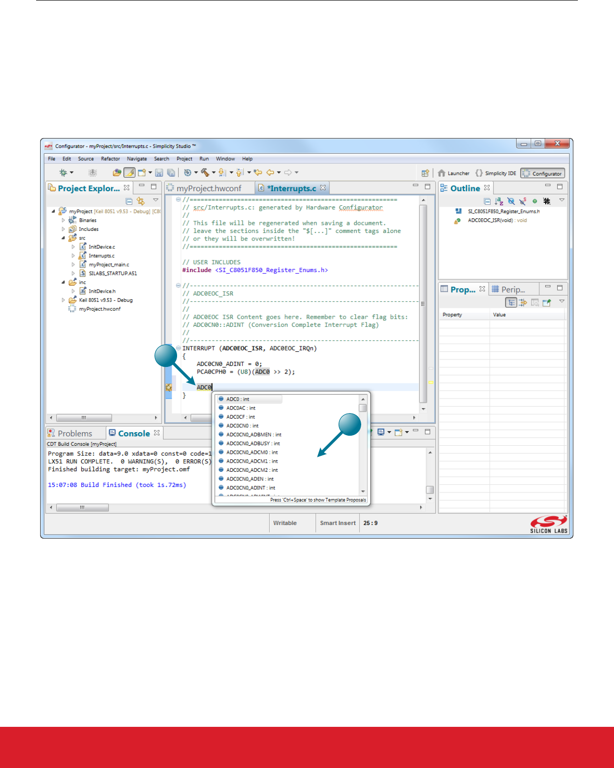Toggle Link with Editor in Project Explorer

tap(140, 201)
